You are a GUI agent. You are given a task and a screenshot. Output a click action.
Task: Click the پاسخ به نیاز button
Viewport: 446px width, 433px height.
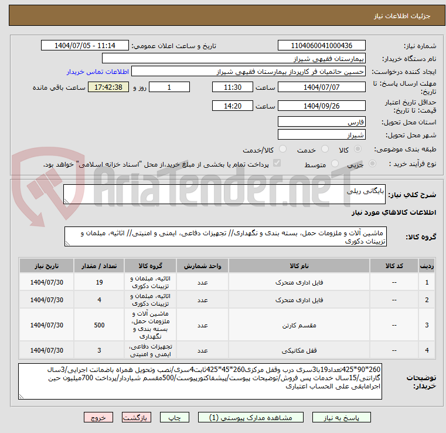341,417
